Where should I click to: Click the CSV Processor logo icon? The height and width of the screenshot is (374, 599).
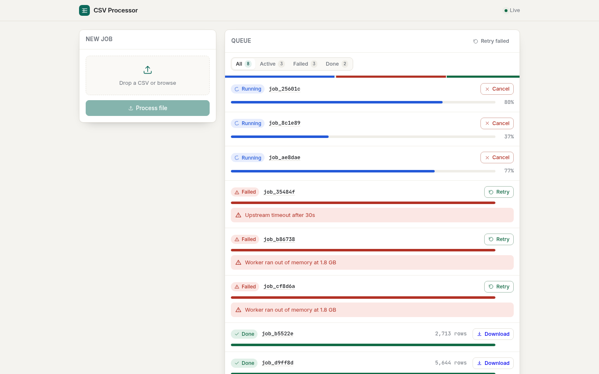(x=84, y=10)
